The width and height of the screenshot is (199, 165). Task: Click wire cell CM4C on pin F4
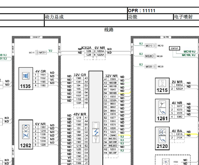coord(113,135)
